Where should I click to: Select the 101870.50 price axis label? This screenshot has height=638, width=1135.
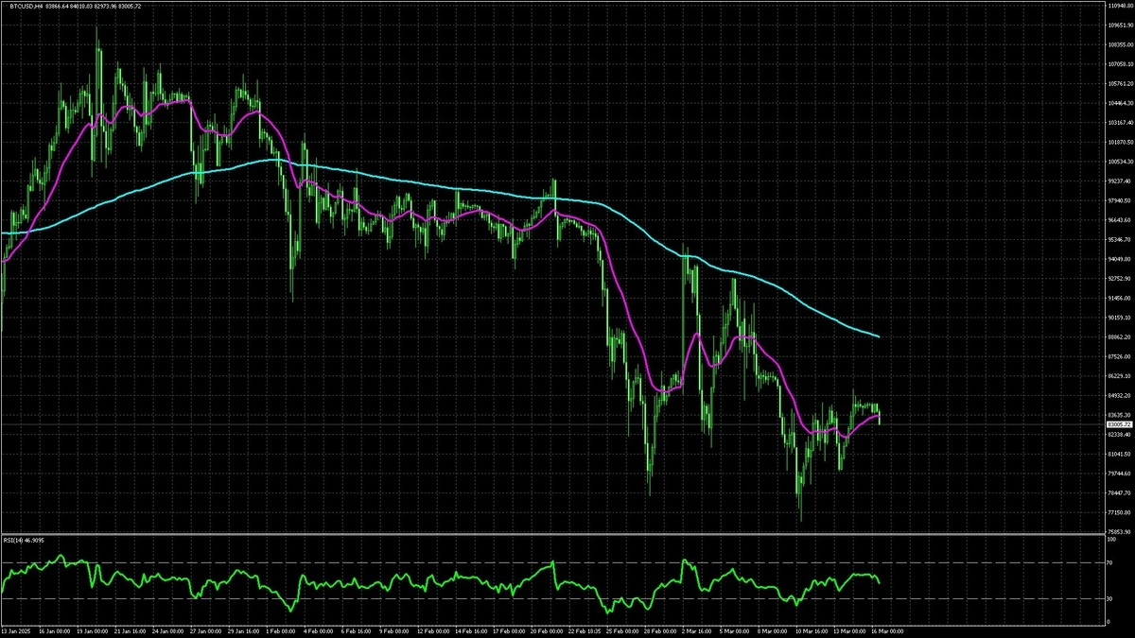pyautogui.click(x=1120, y=142)
